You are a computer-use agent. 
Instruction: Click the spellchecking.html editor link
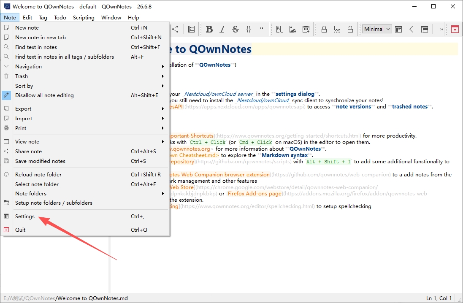click(x=247, y=206)
